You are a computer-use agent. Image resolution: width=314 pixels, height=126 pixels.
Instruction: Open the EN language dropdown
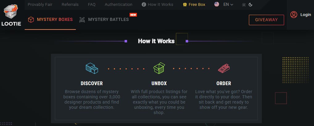pyautogui.click(x=228, y=4)
